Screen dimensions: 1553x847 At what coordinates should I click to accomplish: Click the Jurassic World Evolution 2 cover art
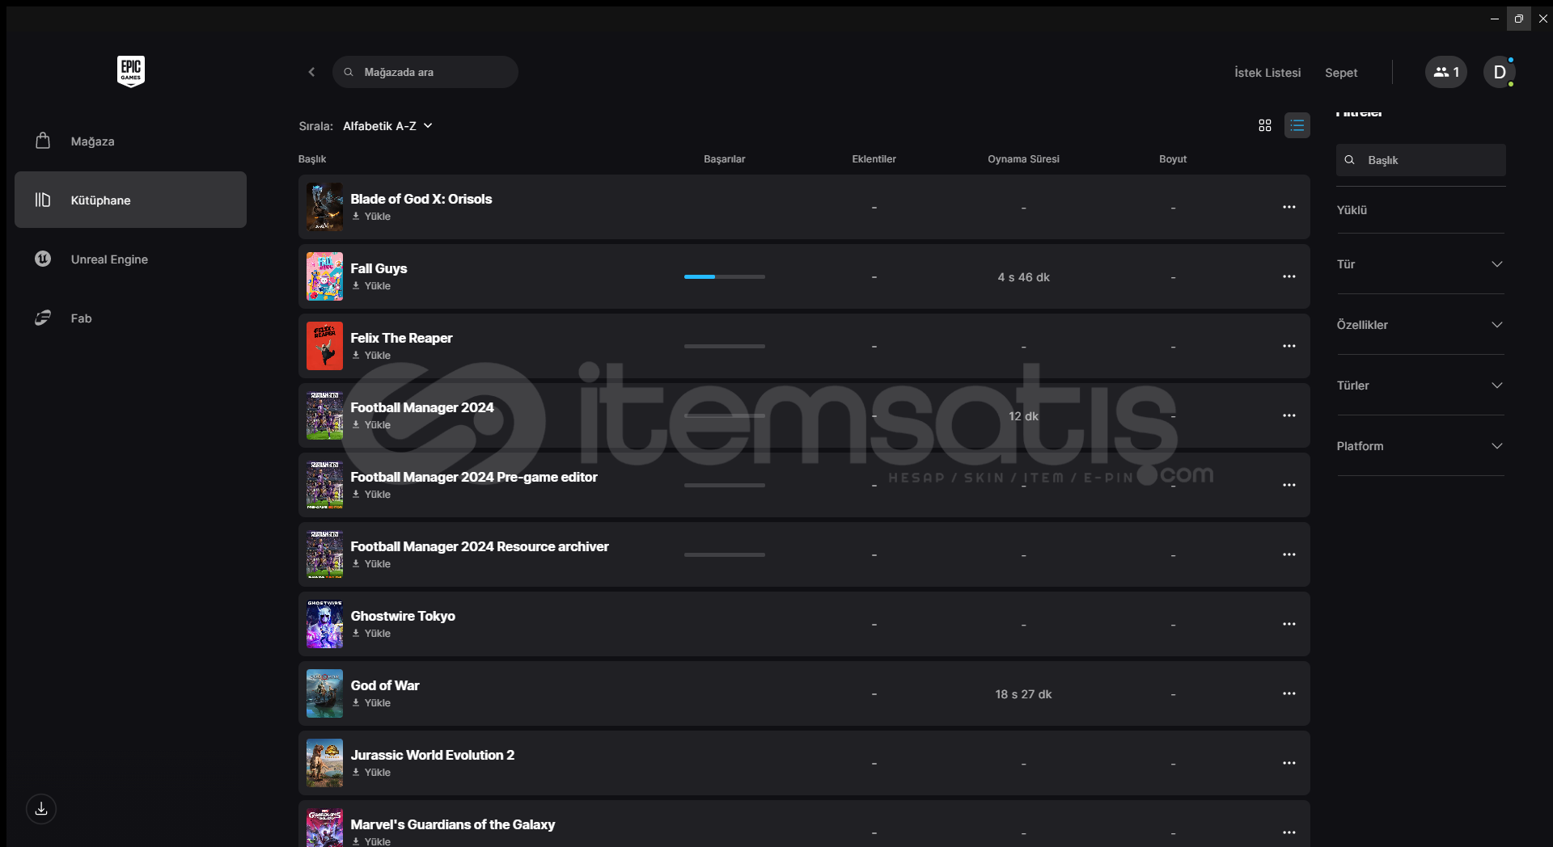[x=324, y=763]
